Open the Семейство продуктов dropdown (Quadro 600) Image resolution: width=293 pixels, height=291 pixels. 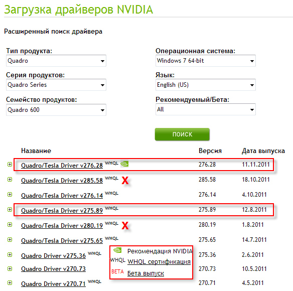[x=56, y=110]
